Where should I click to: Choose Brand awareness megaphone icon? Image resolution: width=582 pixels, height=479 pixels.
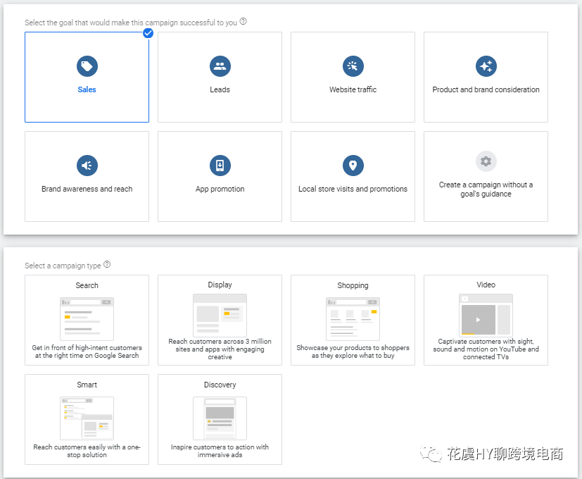pyautogui.click(x=87, y=166)
